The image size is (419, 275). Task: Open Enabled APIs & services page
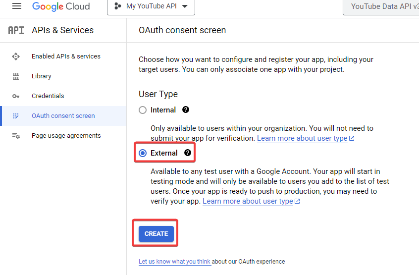coord(66,56)
